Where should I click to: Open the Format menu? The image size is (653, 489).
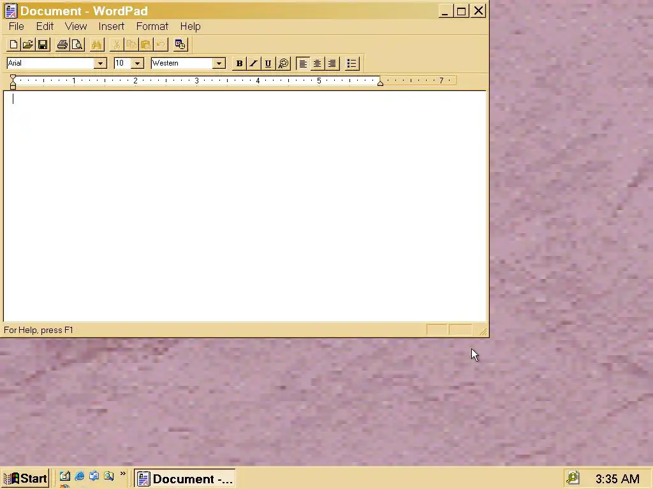(x=152, y=27)
